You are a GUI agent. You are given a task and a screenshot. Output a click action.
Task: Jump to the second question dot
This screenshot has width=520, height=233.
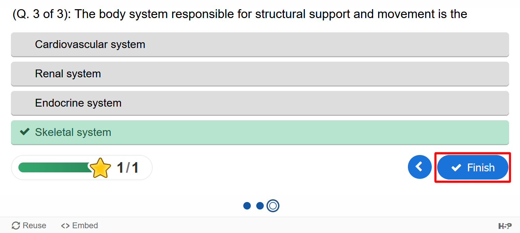(260, 206)
